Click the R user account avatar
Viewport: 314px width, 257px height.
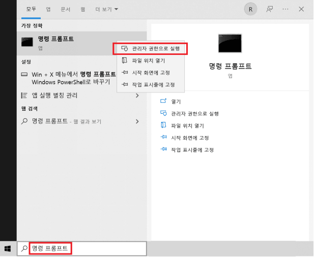tap(250, 9)
